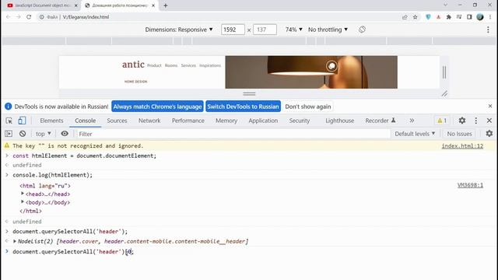The height and width of the screenshot is (280, 498).
Task: Open the shield extension icon
Action: click(x=428, y=17)
